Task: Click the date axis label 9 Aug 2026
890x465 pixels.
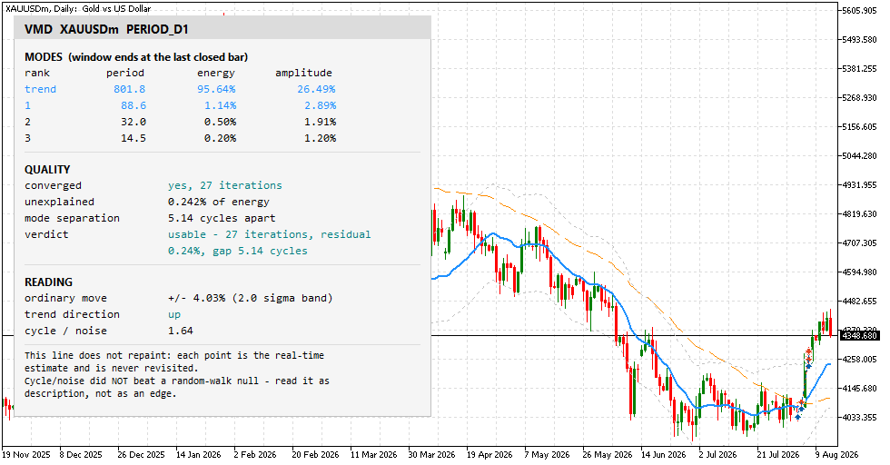Action: [837, 455]
